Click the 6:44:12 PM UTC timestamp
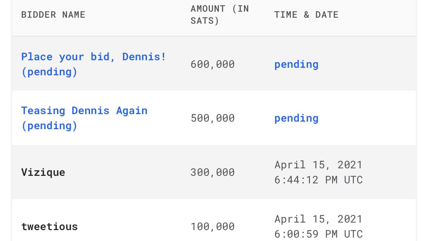This screenshot has width=428, height=241. (318, 180)
